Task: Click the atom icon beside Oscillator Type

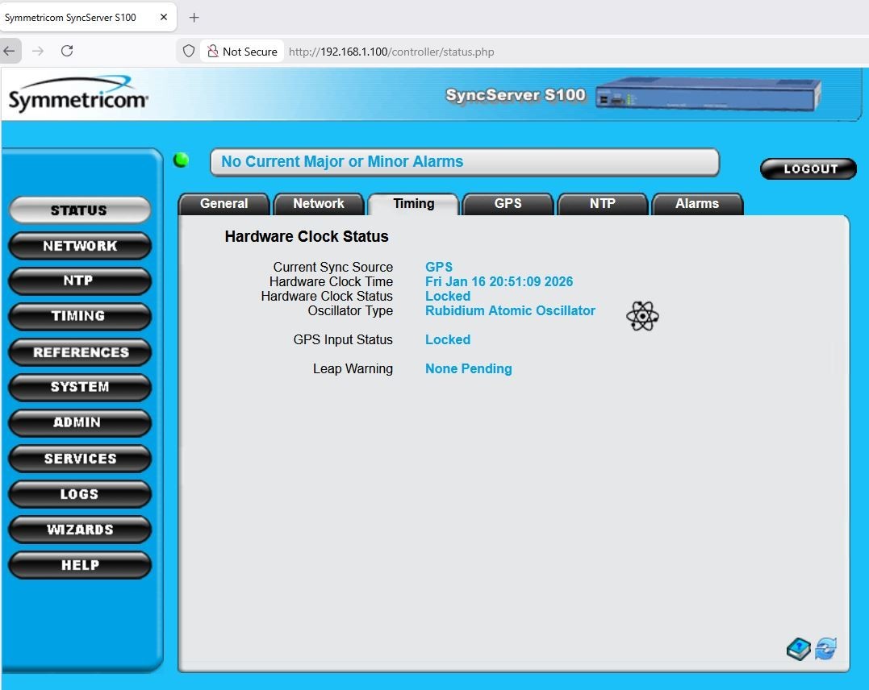Action: pos(642,316)
